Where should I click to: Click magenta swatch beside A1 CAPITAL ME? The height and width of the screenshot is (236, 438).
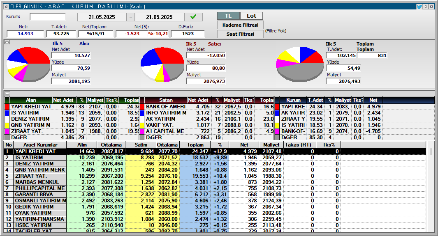coord(142,131)
